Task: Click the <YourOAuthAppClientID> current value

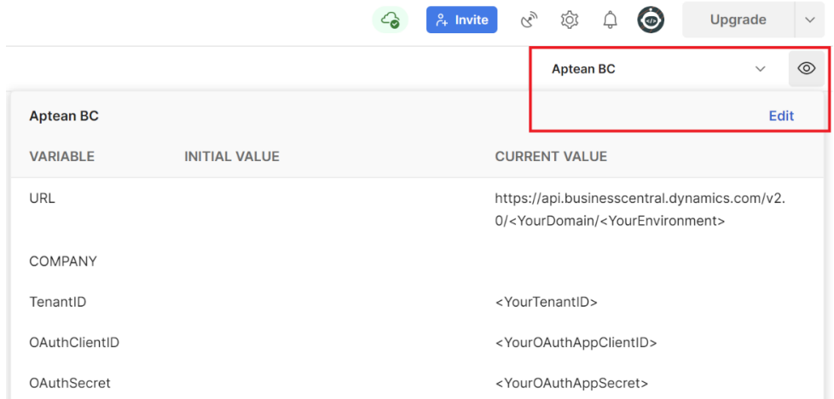Action: point(576,343)
